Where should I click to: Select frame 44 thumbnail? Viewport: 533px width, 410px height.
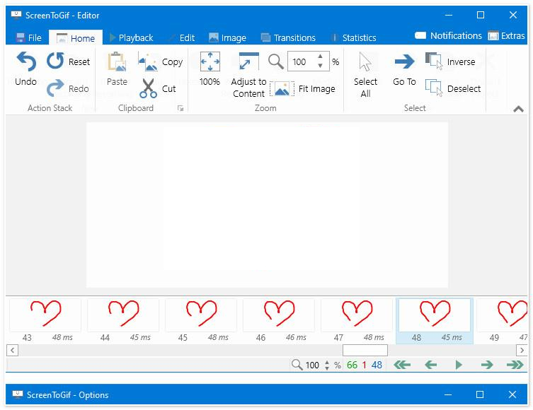[x=123, y=321]
